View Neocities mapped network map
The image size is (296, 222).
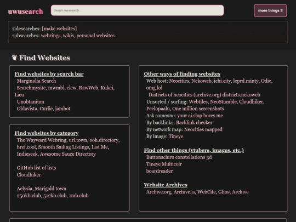tap(203, 129)
